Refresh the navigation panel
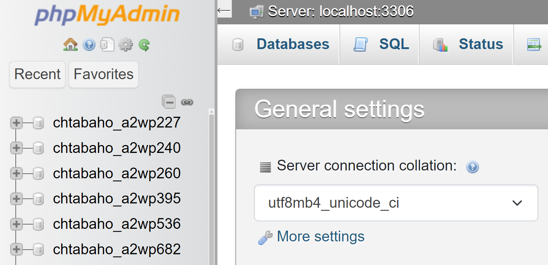 coord(144,44)
